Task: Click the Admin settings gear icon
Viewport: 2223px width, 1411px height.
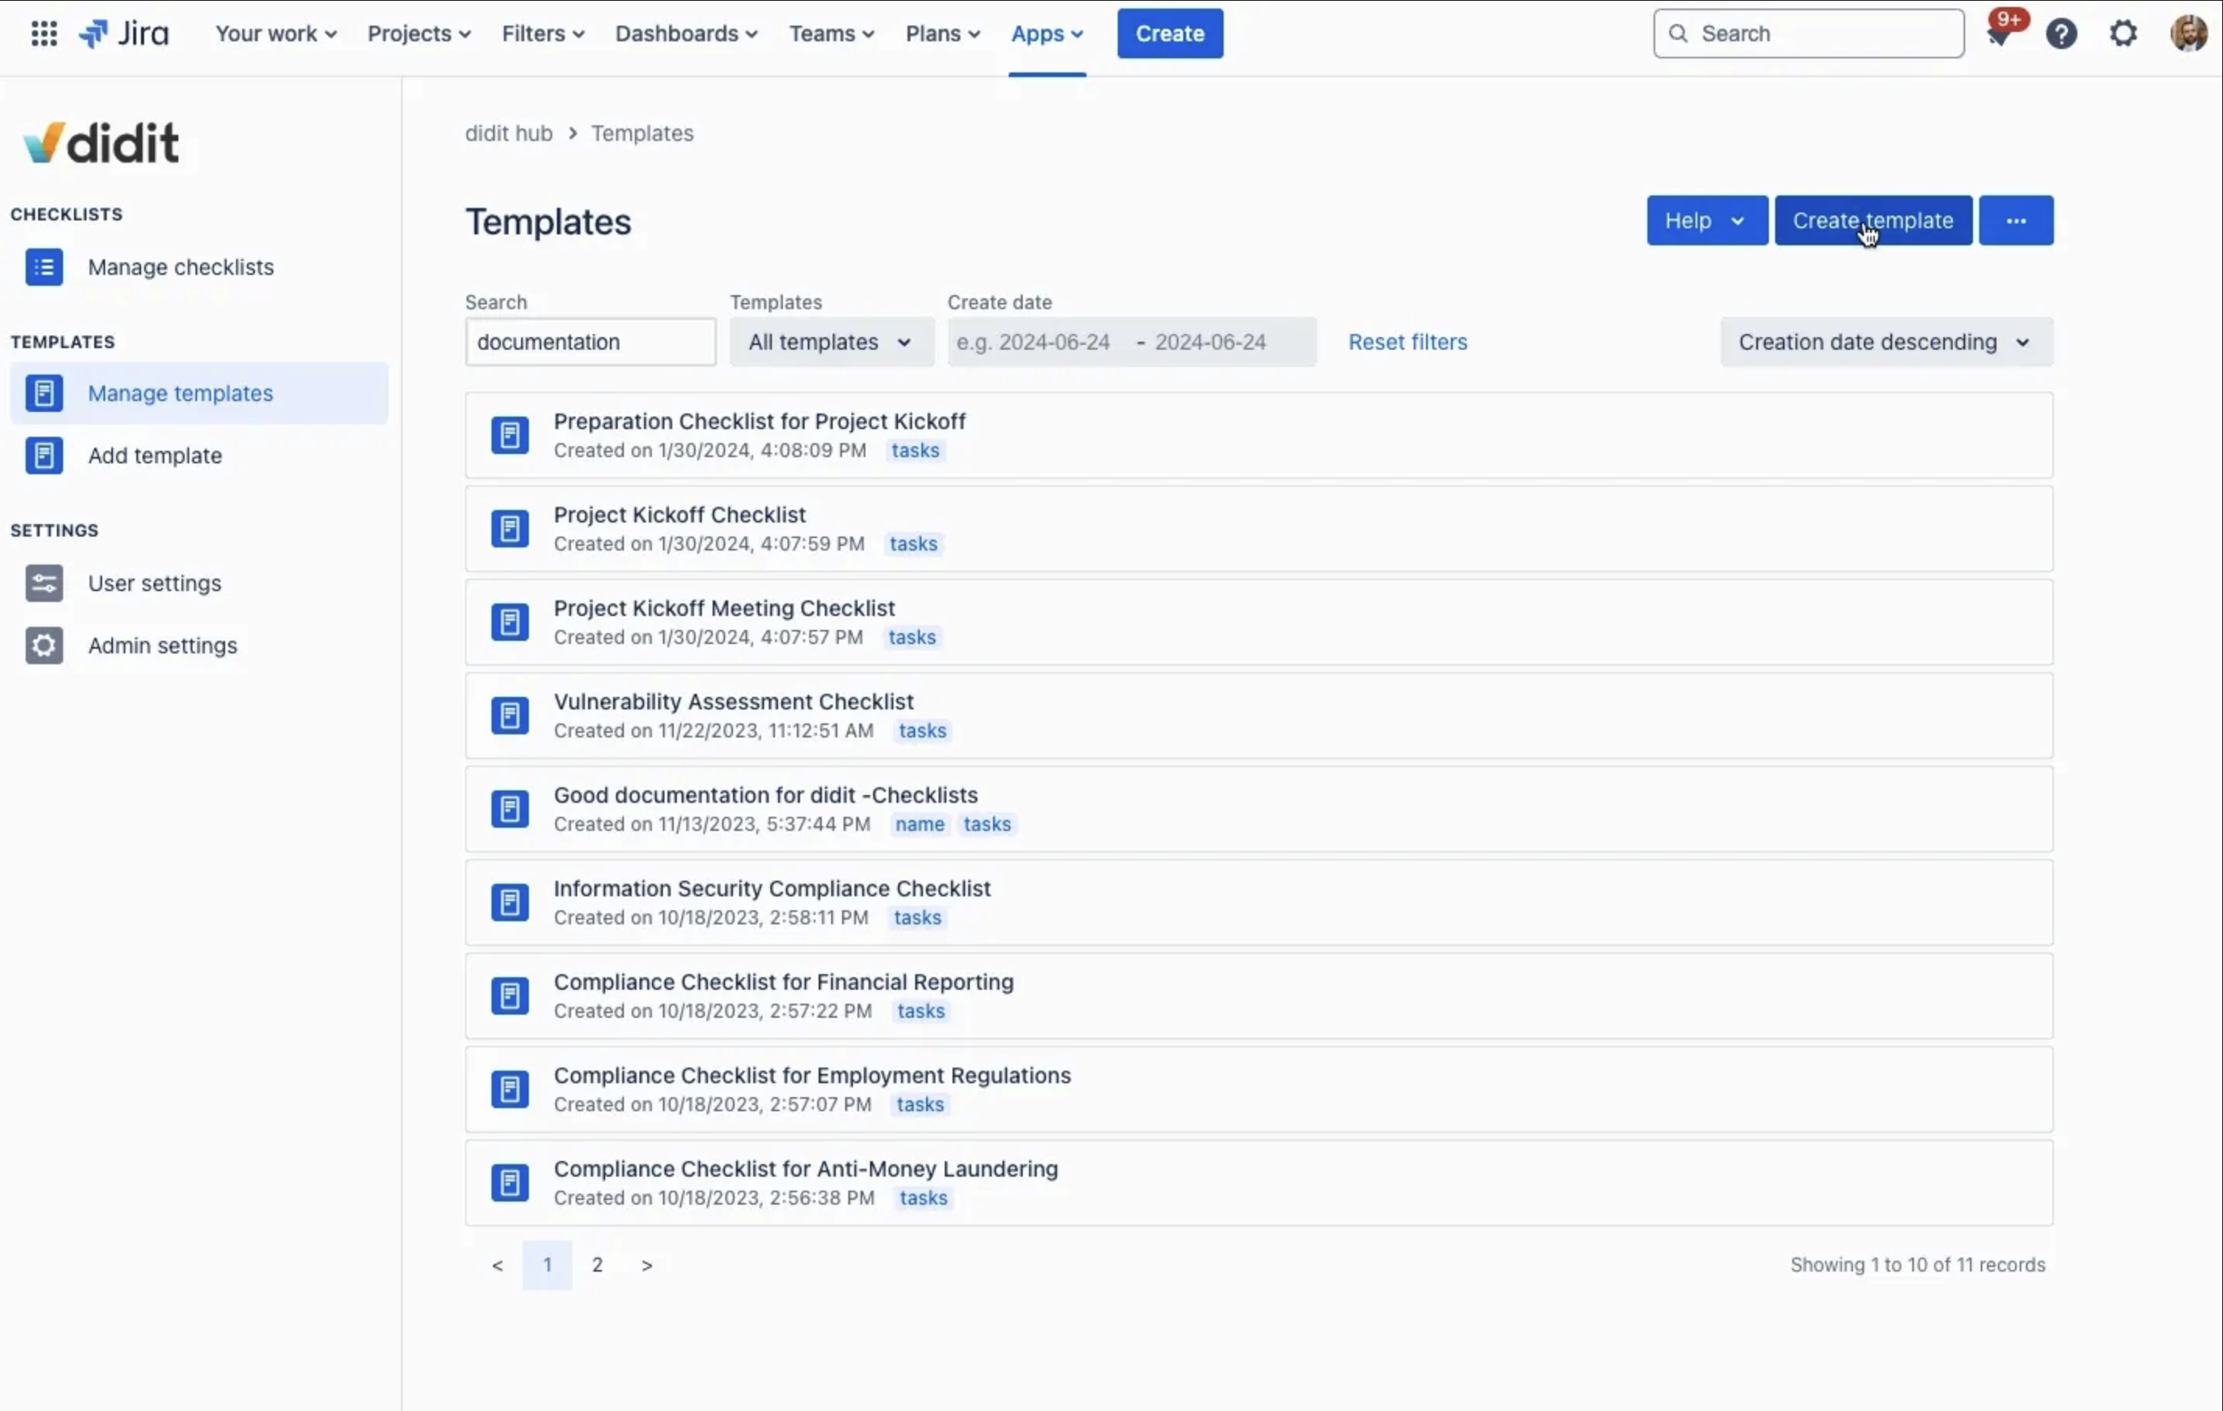Action: click(44, 646)
